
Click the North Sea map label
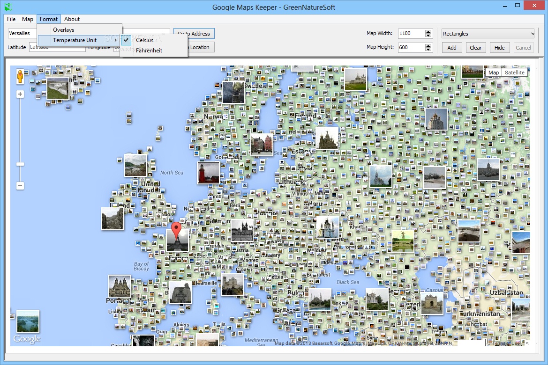(172, 173)
